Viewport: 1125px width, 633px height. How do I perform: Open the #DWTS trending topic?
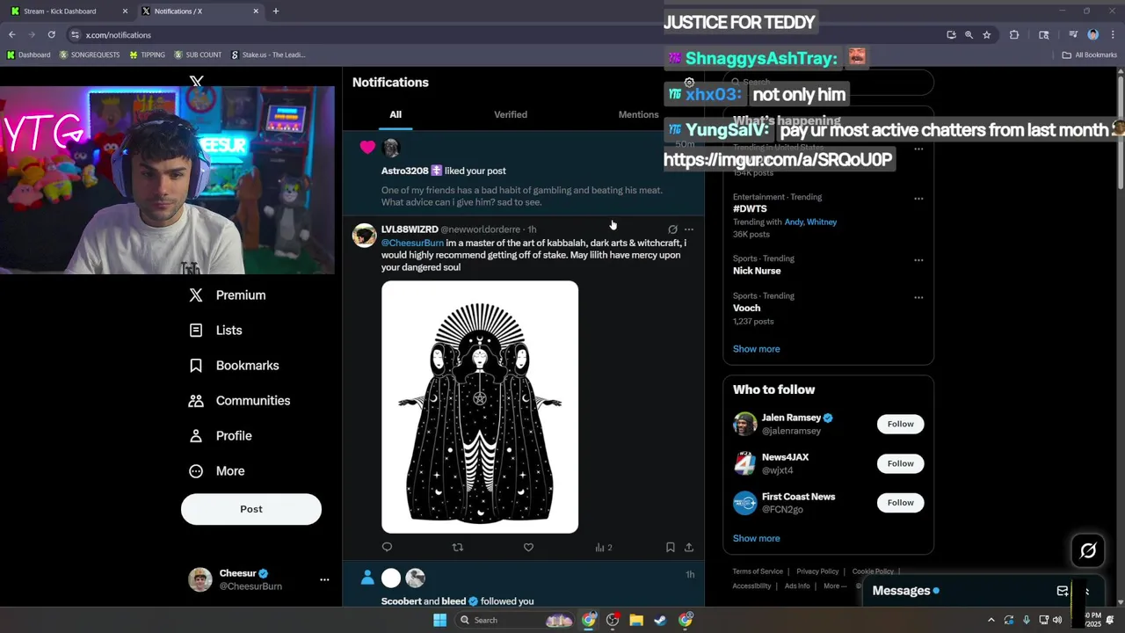(x=750, y=209)
